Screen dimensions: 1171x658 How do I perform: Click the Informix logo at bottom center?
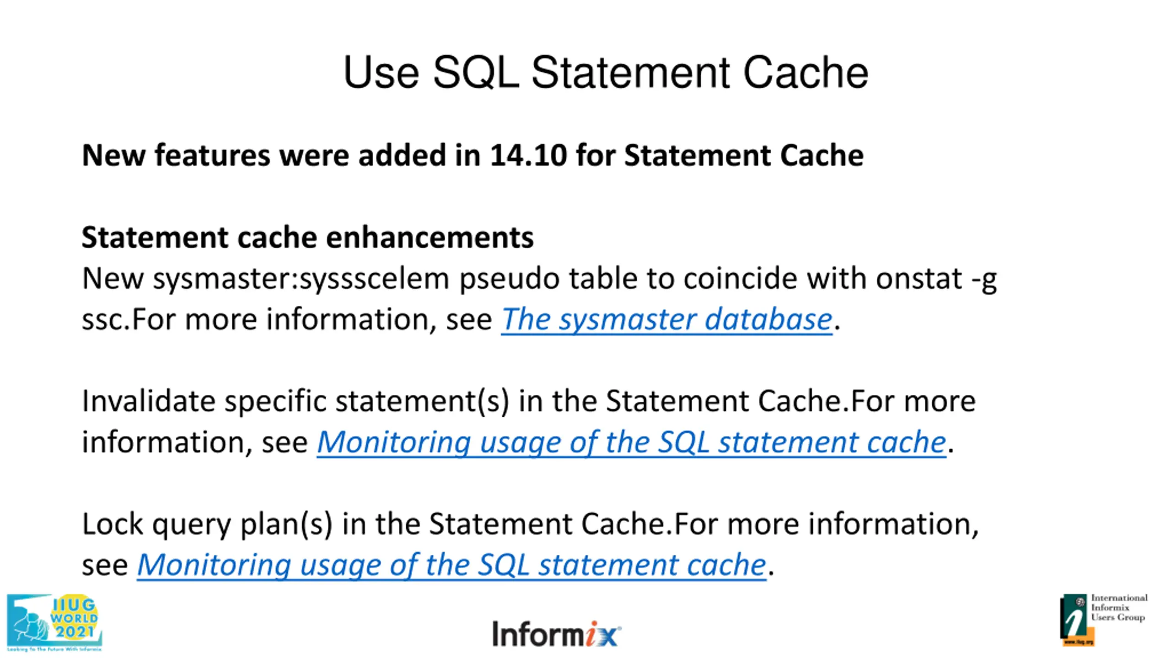(556, 634)
